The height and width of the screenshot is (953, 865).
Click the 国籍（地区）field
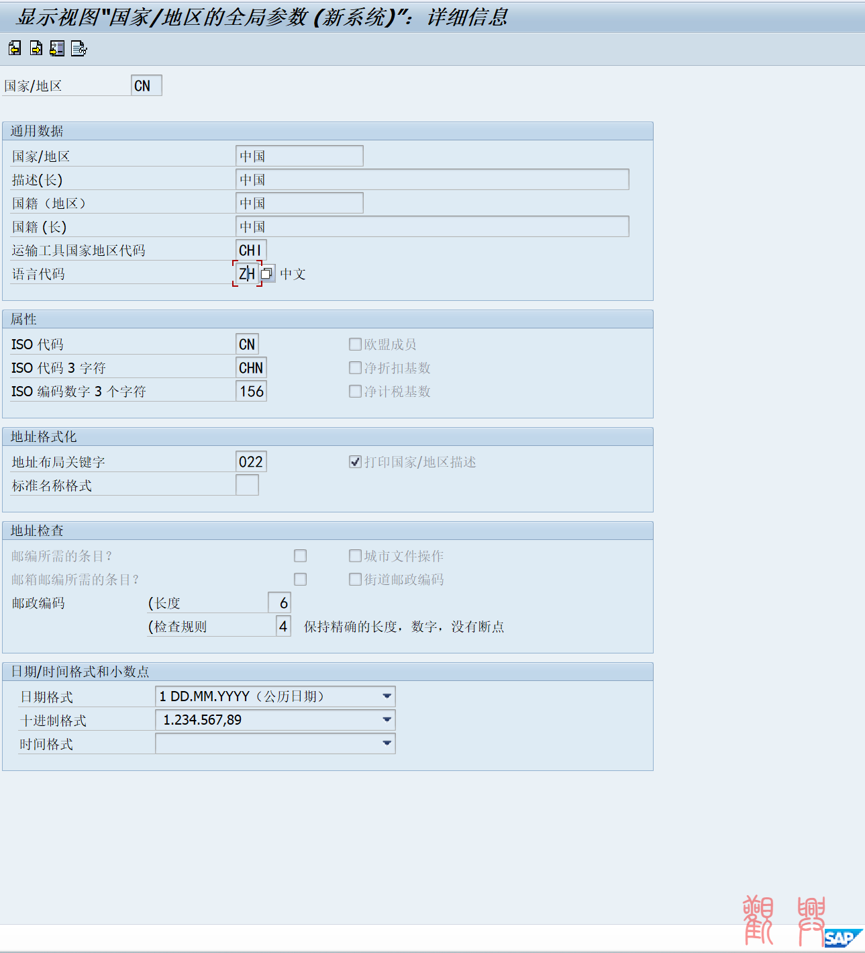coord(299,203)
